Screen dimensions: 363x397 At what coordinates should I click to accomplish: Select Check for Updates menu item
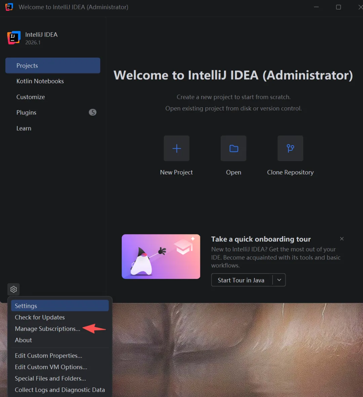(x=60, y=317)
